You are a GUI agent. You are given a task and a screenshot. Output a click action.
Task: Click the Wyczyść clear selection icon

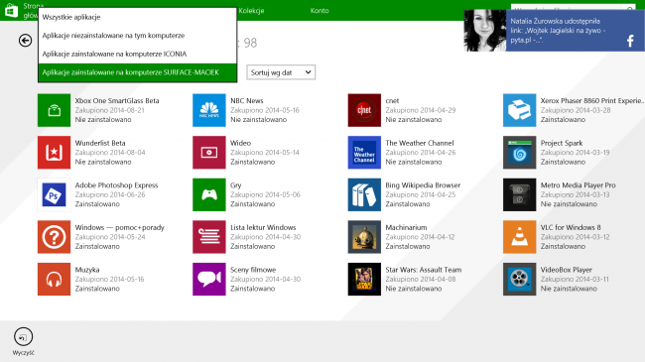pos(24,336)
